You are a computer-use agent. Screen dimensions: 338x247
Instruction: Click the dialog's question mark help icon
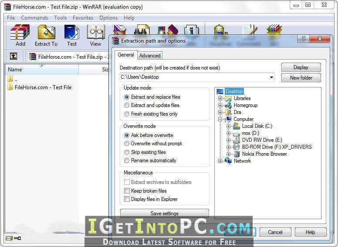(304, 39)
